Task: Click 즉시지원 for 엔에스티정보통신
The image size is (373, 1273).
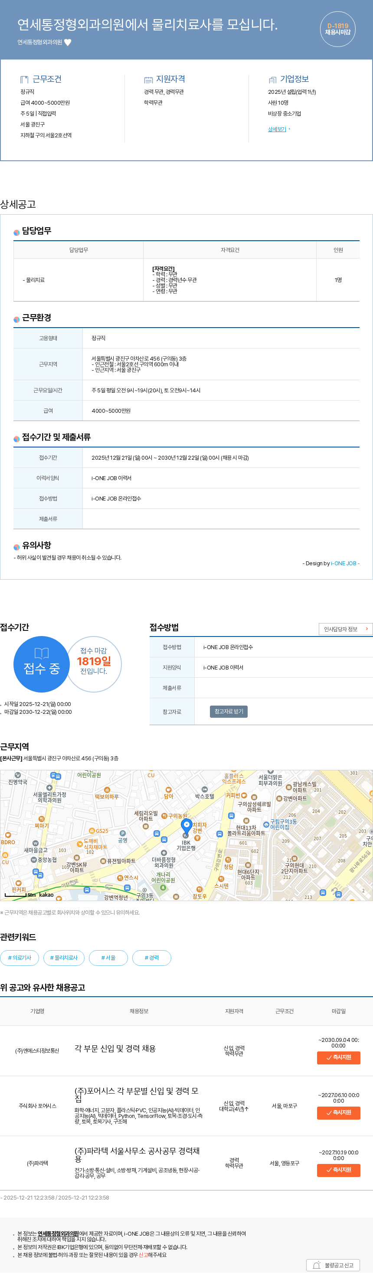Action: [338, 1058]
